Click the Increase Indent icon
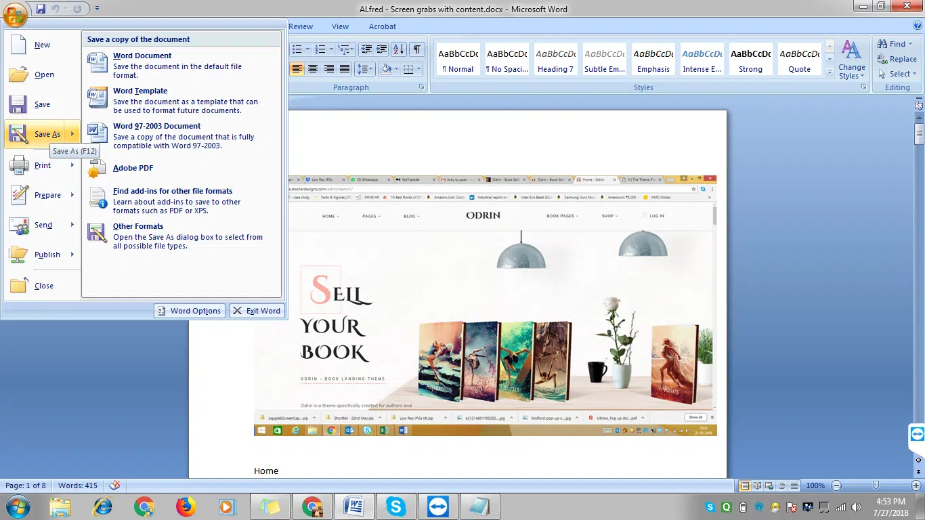Viewport: 925px width, 520px height. [x=381, y=49]
